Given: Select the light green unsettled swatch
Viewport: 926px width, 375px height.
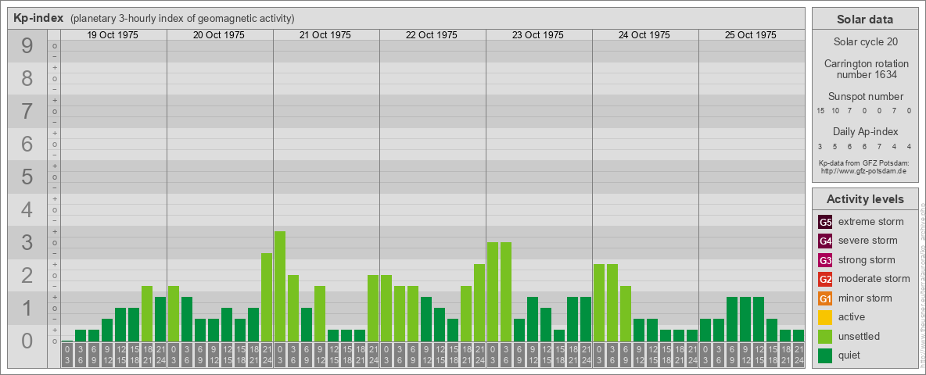Looking at the screenshot, I should click(825, 336).
